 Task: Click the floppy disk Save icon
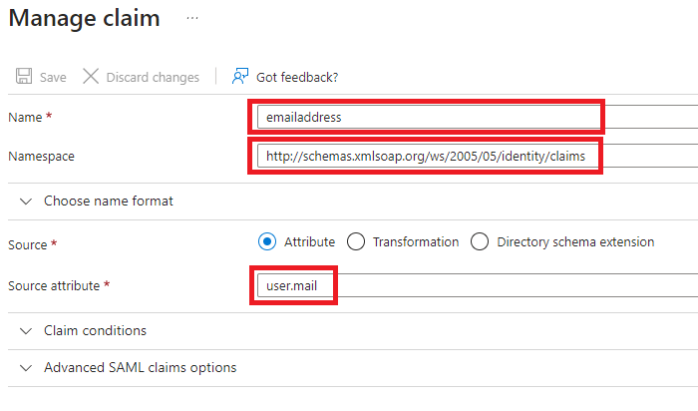(x=23, y=77)
